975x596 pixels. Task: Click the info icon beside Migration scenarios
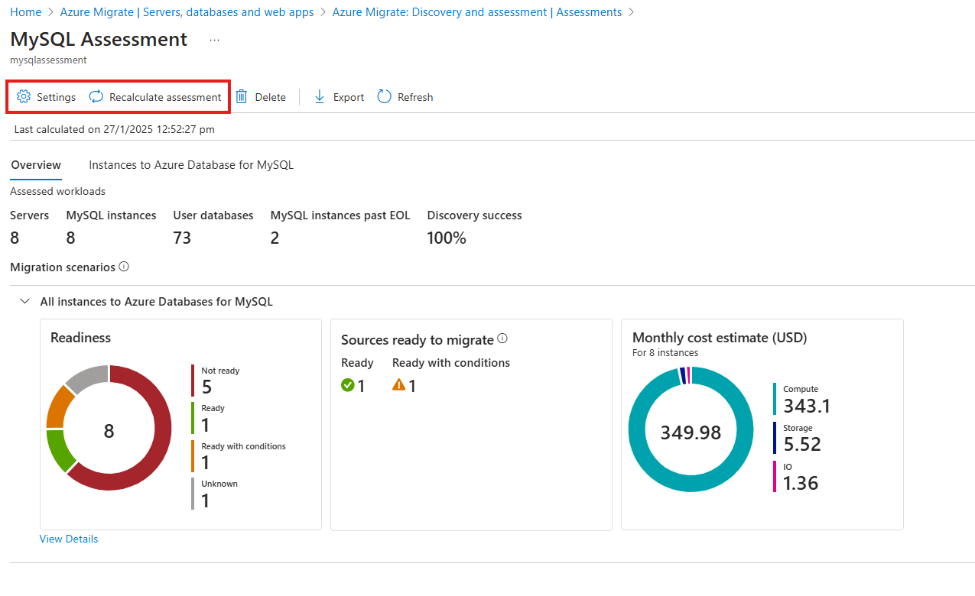[123, 267]
